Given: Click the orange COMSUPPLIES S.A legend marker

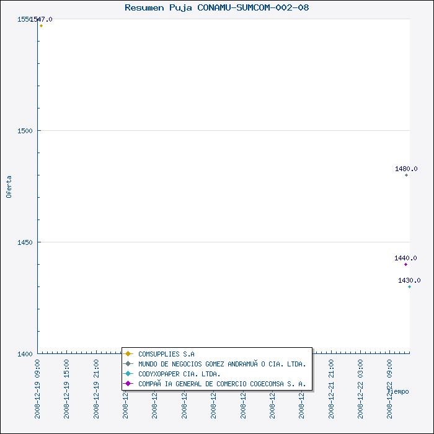Looking at the screenshot, I should tap(128, 354).
